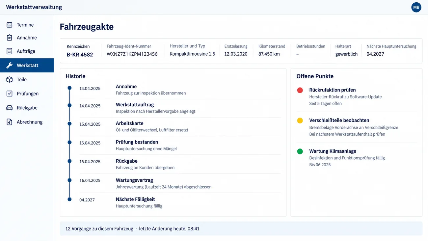The image size is (428, 241).
Task: Open the Arbeitskarte history entry
Action: [x=129, y=123]
